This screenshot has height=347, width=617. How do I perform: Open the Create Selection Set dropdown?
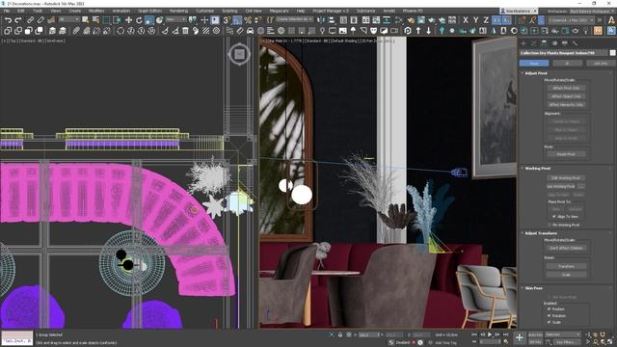point(294,19)
